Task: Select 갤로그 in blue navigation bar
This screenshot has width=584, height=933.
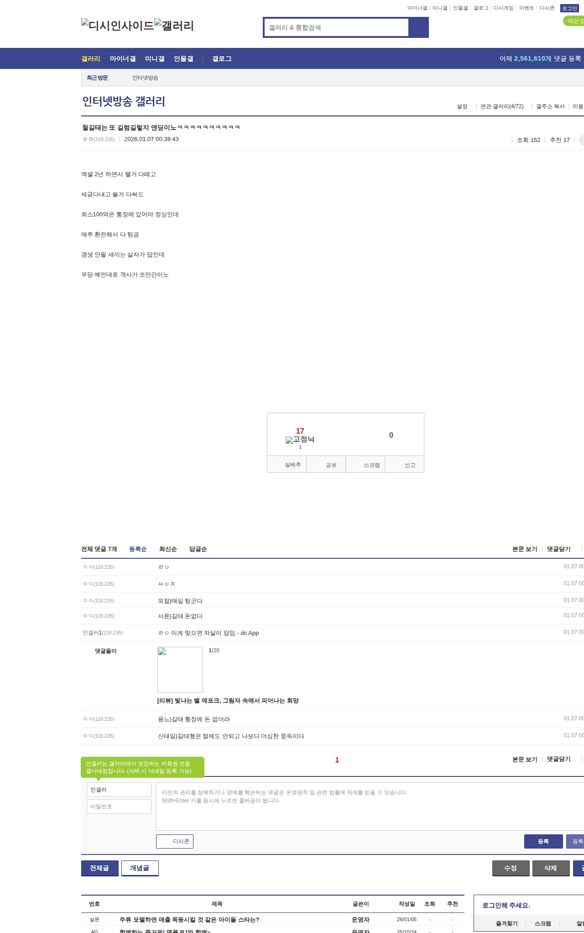Action: click(222, 59)
